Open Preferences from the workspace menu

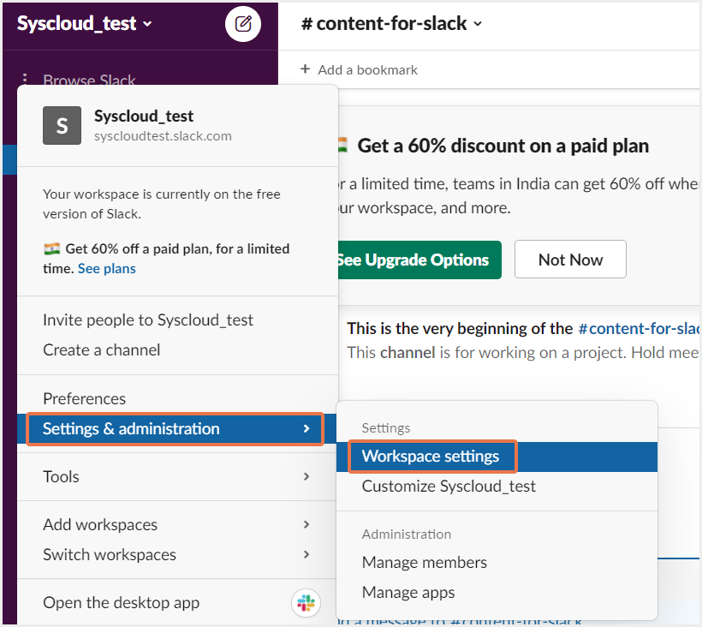[x=84, y=398]
